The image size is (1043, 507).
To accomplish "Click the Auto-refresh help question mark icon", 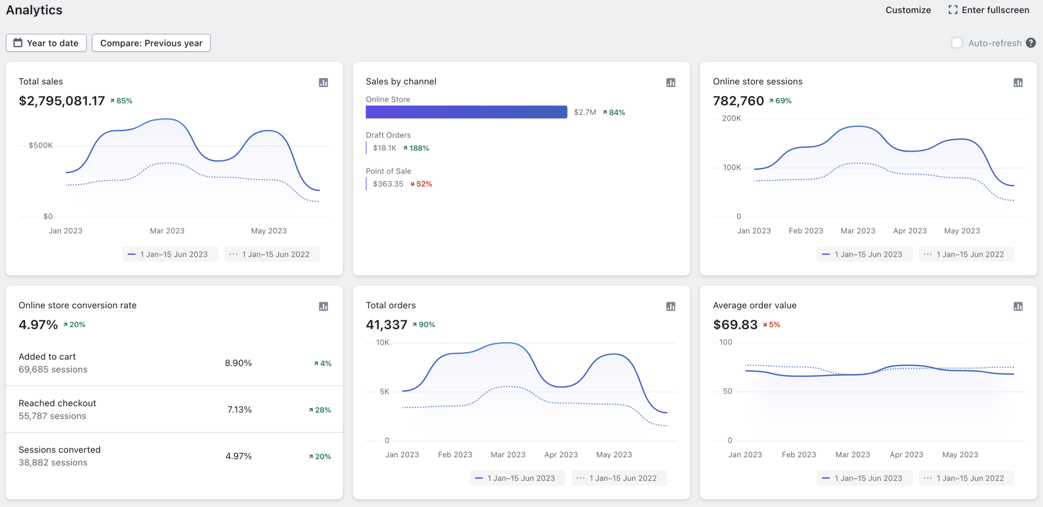I will click(x=1031, y=43).
